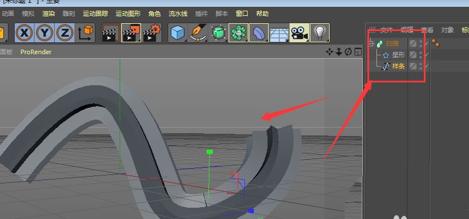Click the viewport move arrows icon
The width and height of the screenshot is (469, 219).
pos(330,52)
